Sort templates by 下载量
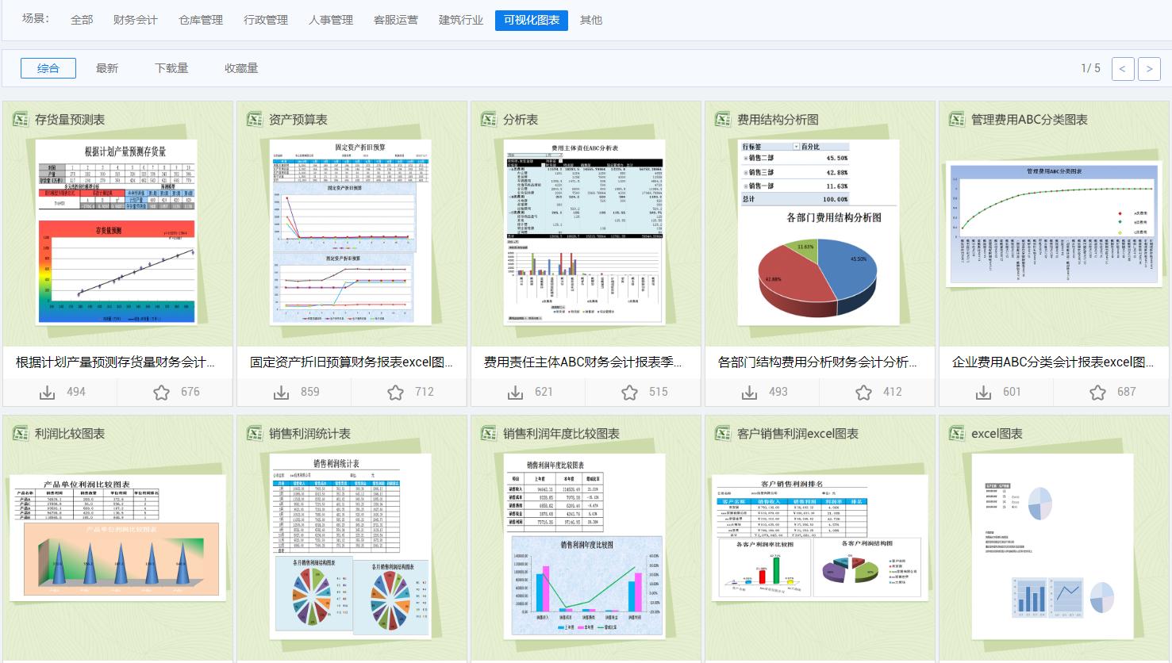The height and width of the screenshot is (663, 1172). tap(173, 68)
